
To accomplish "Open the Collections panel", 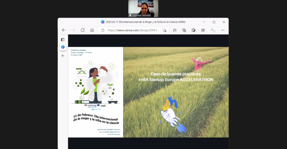I will click(x=184, y=30).
